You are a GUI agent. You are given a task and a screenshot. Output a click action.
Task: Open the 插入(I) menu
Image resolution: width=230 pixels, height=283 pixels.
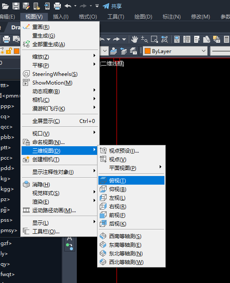pos(61,17)
